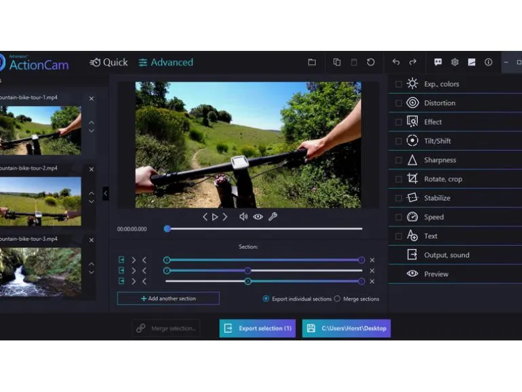Click the undo arrow icon
The height and width of the screenshot is (392, 522).
(396, 62)
